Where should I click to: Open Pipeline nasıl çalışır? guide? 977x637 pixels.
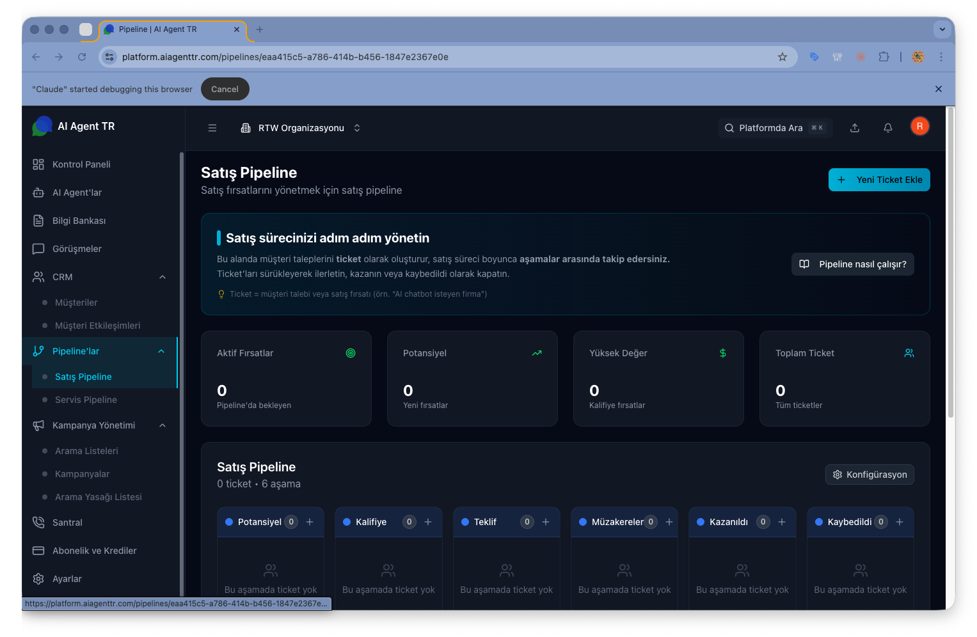[x=852, y=264]
